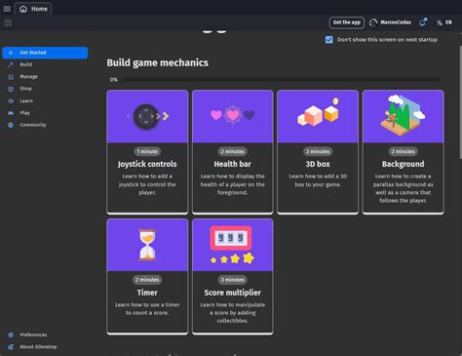Click the Timer description text
This screenshot has width=462, height=356.
coord(147,309)
